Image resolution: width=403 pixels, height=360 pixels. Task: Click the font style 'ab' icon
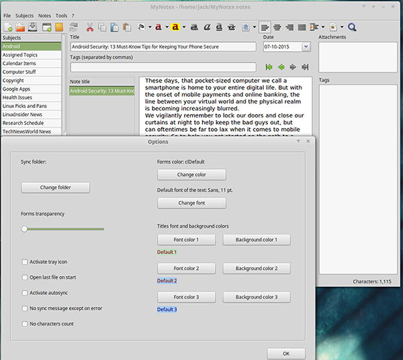pos(141,27)
